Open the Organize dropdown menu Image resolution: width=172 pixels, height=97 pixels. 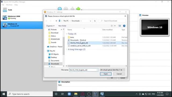(x=50, y=26)
